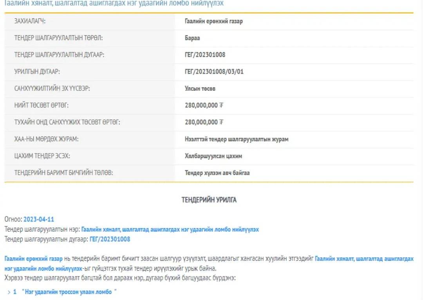423x300 pixels.
Task: Click status "Тендер хүлээн авч байгаа"
Action: (x=217, y=173)
